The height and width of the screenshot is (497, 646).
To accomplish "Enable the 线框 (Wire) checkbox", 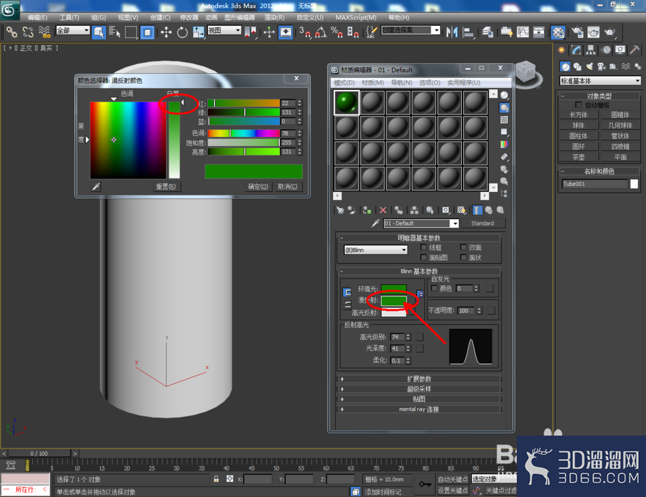I will click(423, 248).
